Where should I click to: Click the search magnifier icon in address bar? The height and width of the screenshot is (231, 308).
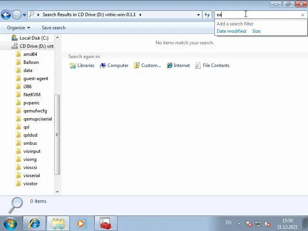(32, 15)
